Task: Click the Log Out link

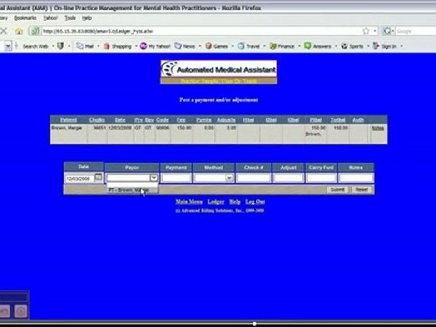Action: pyautogui.click(x=255, y=202)
